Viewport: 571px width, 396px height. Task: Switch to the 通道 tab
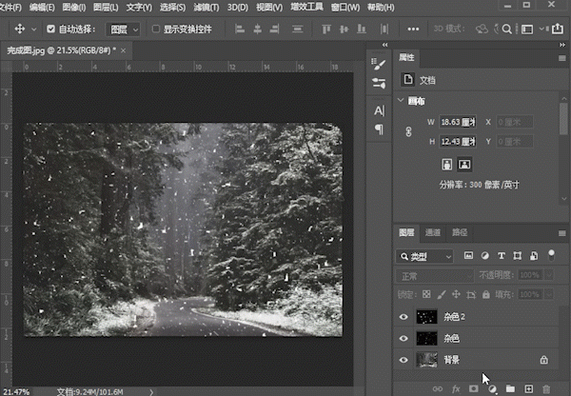[x=433, y=232]
